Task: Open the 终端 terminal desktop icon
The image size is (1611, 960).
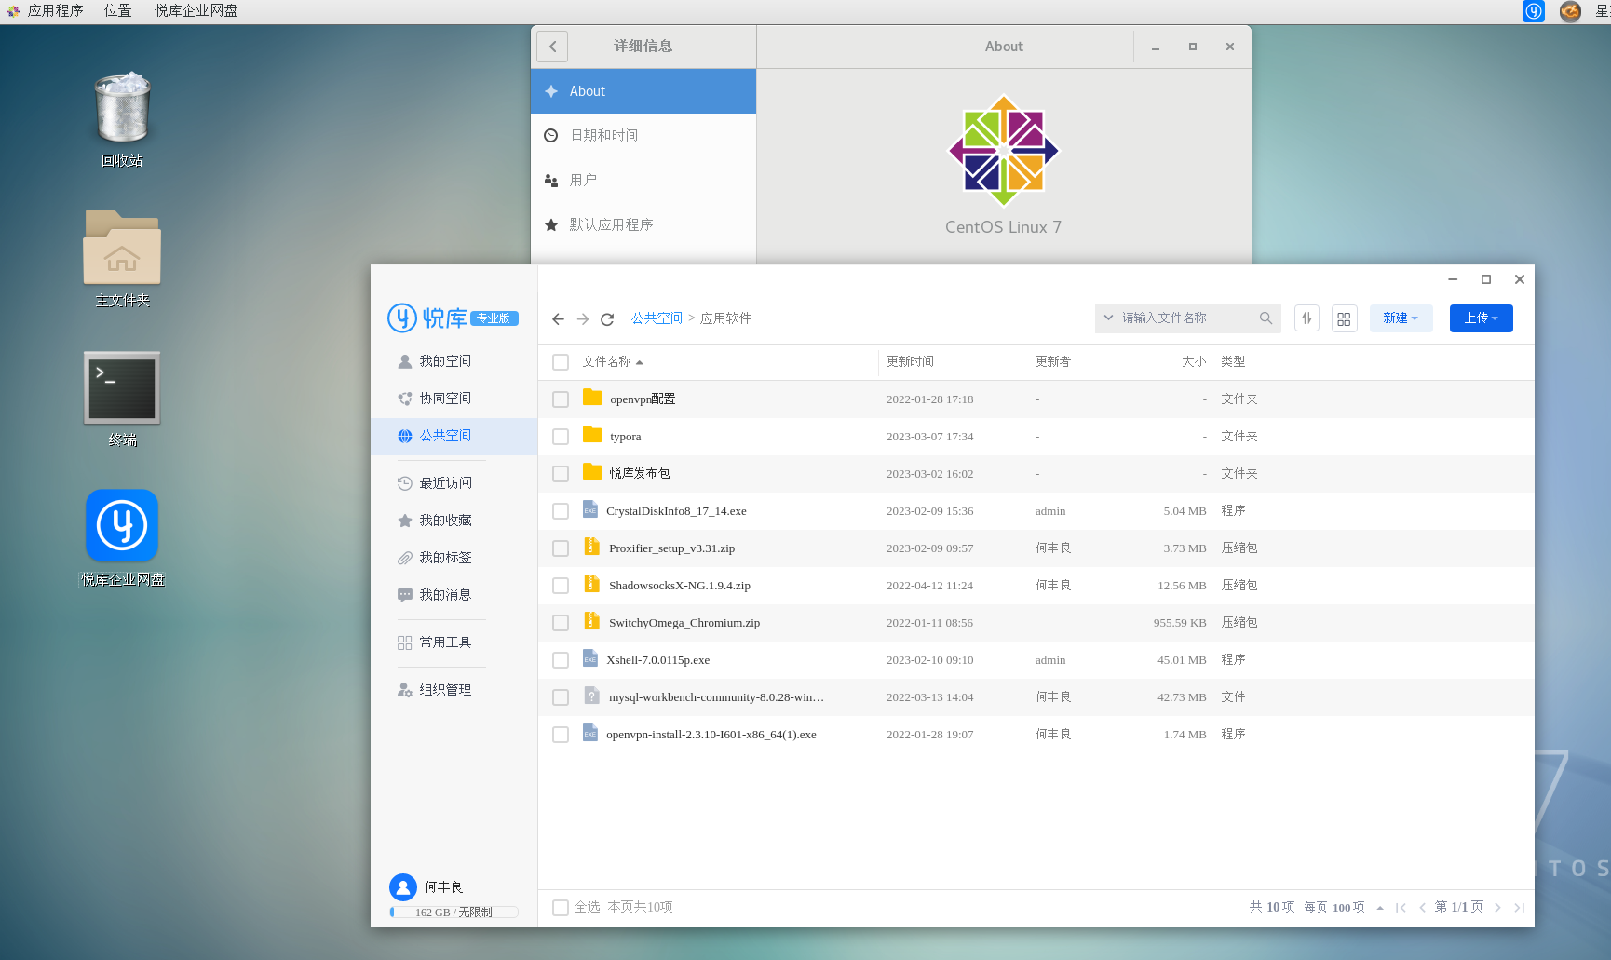Action: click(x=122, y=388)
